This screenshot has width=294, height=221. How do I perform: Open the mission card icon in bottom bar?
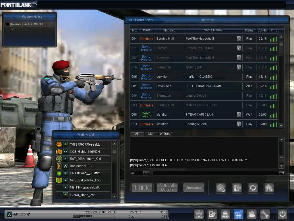click(212, 214)
